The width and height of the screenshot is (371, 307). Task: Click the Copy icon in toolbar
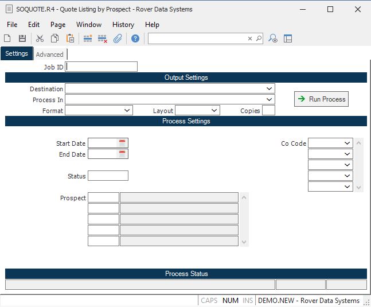[x=54, y=38]
